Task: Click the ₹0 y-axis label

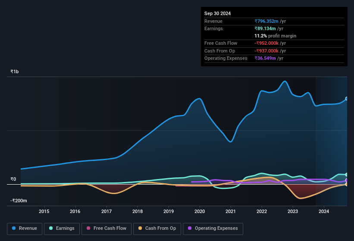Action: pyautogui.click(x=13, y=179)
